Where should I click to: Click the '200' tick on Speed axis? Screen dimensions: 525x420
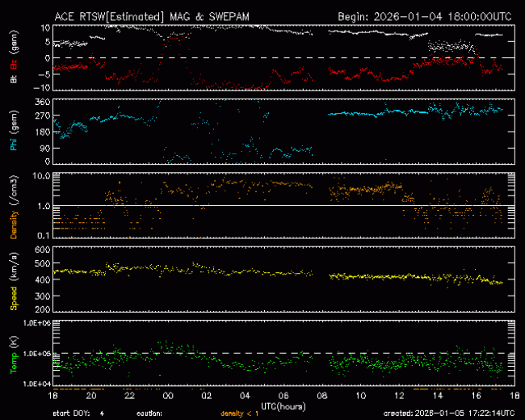tap(43, 309)
